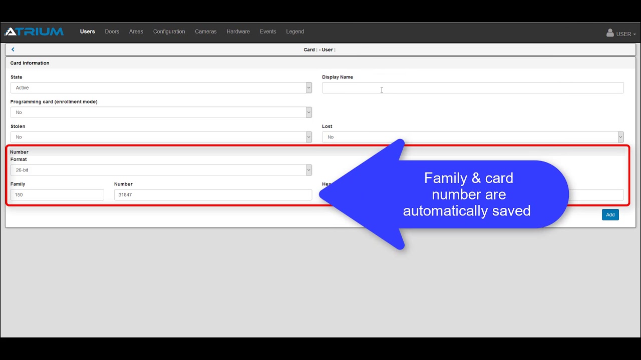Open the Users menu
The height and width of the screenshot is (360, 641).
87,31
